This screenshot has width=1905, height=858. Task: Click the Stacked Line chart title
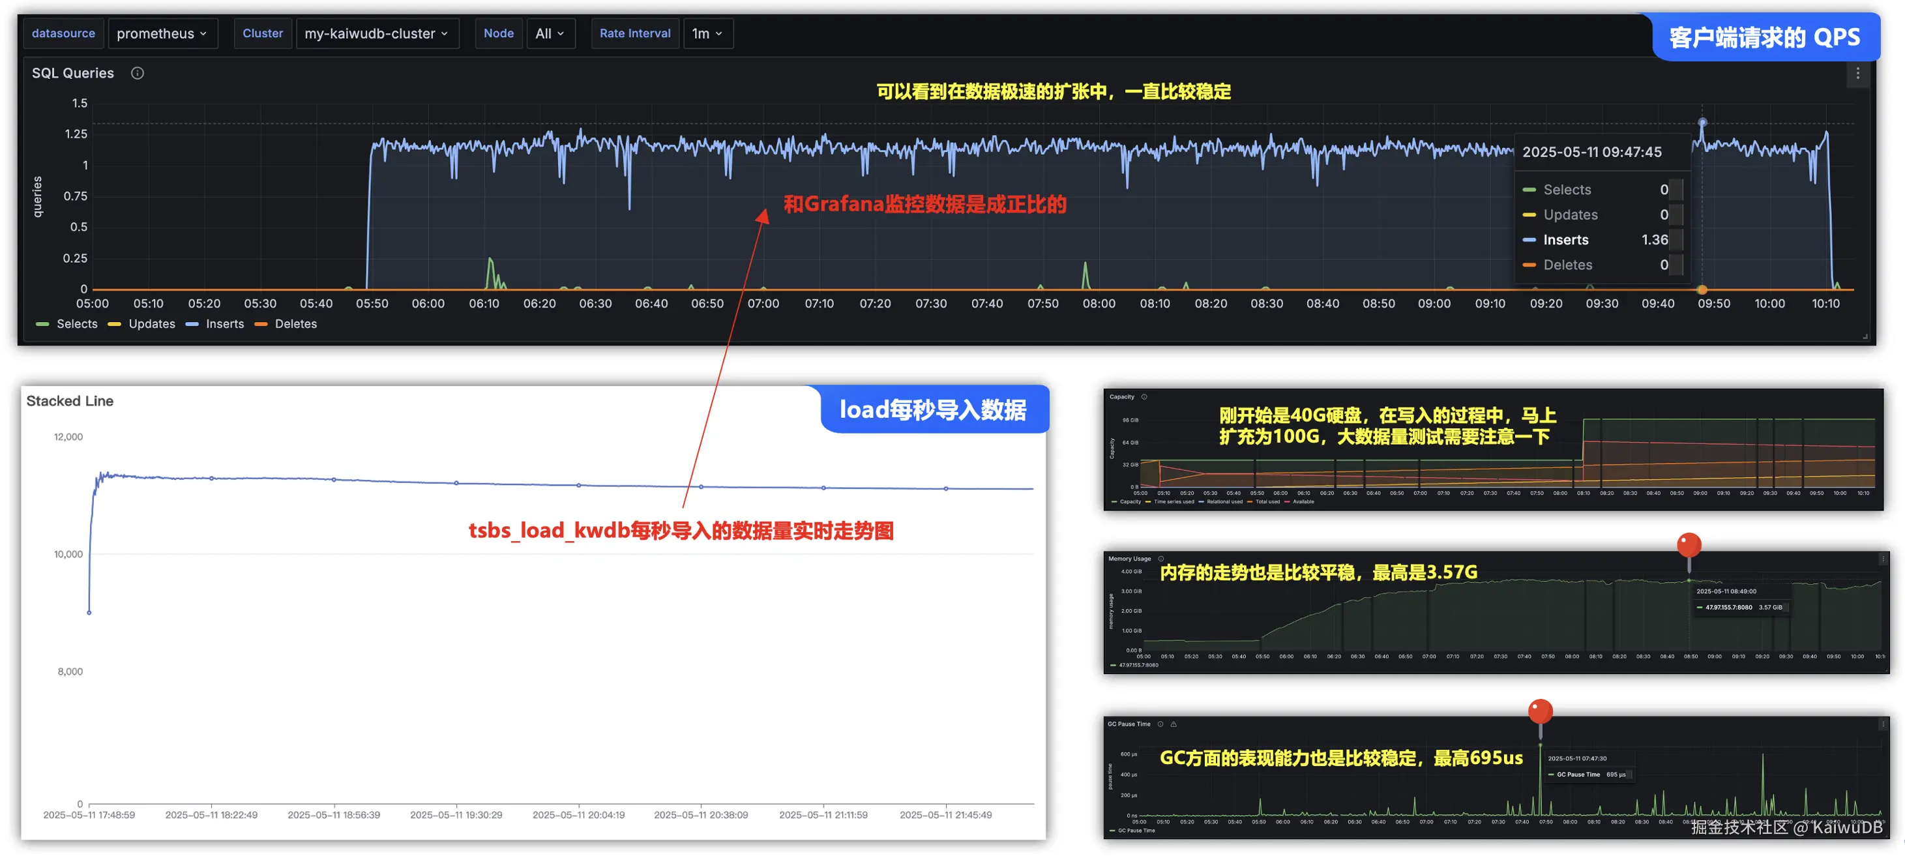[70, 401]
